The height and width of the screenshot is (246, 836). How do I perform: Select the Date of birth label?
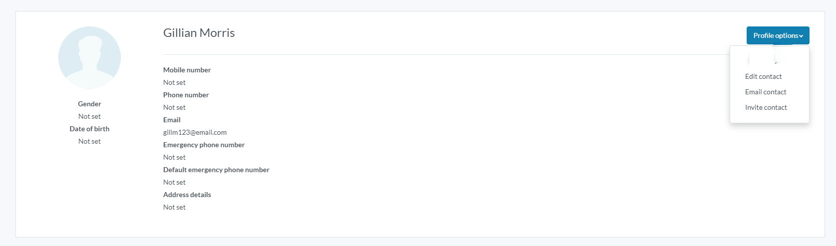pyautogui.click(x=89, y=129)
